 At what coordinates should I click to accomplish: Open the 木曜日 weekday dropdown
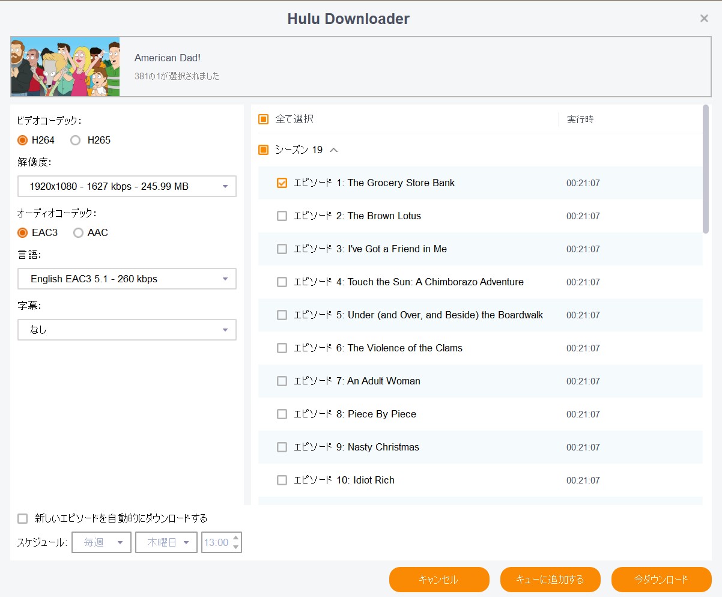166,542
